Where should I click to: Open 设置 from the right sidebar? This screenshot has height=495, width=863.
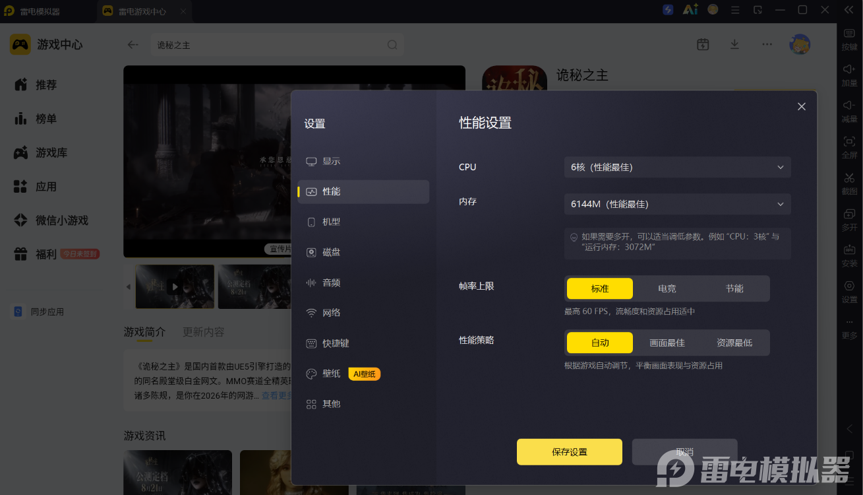[849, 292]
